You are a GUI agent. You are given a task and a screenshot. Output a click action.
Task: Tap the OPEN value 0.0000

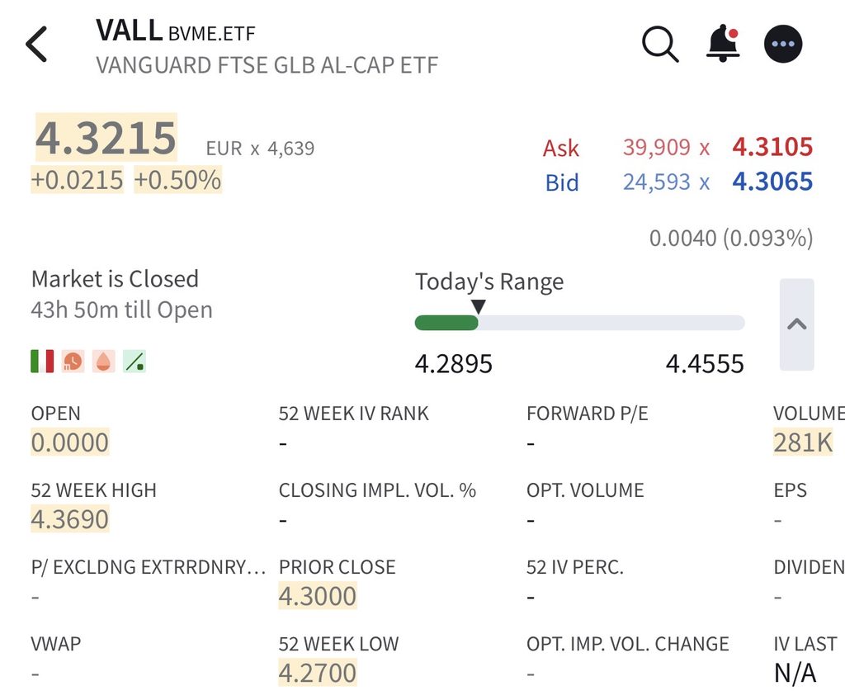(x=70, y=442)
